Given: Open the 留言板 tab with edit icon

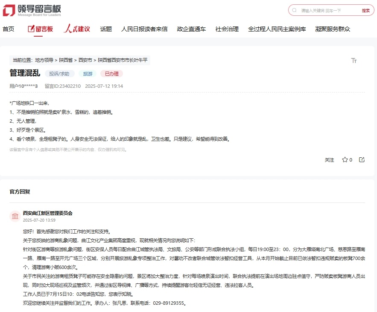Looking at the screenshot, I should (x=40, y=29).
